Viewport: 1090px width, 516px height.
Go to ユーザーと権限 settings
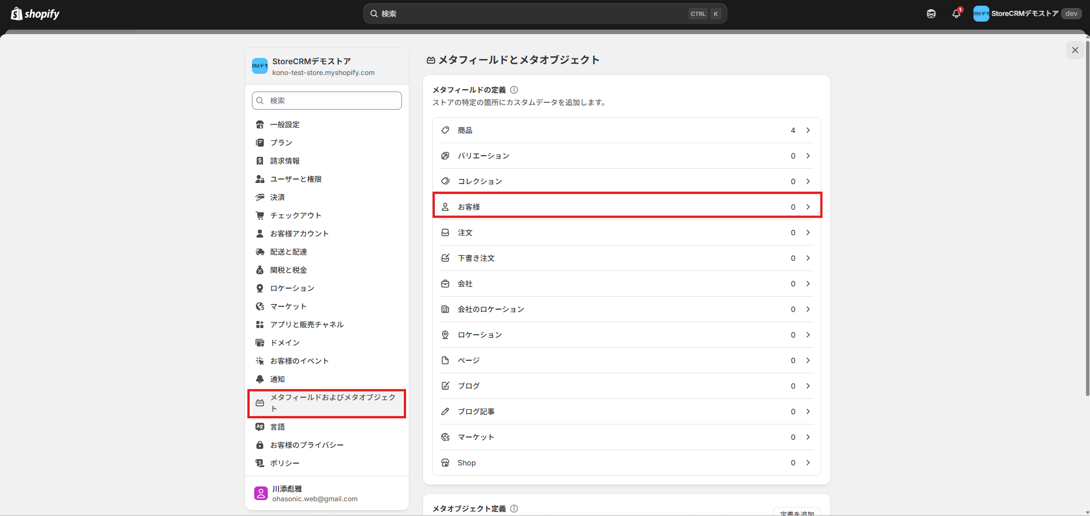click(x=296, y=179)
